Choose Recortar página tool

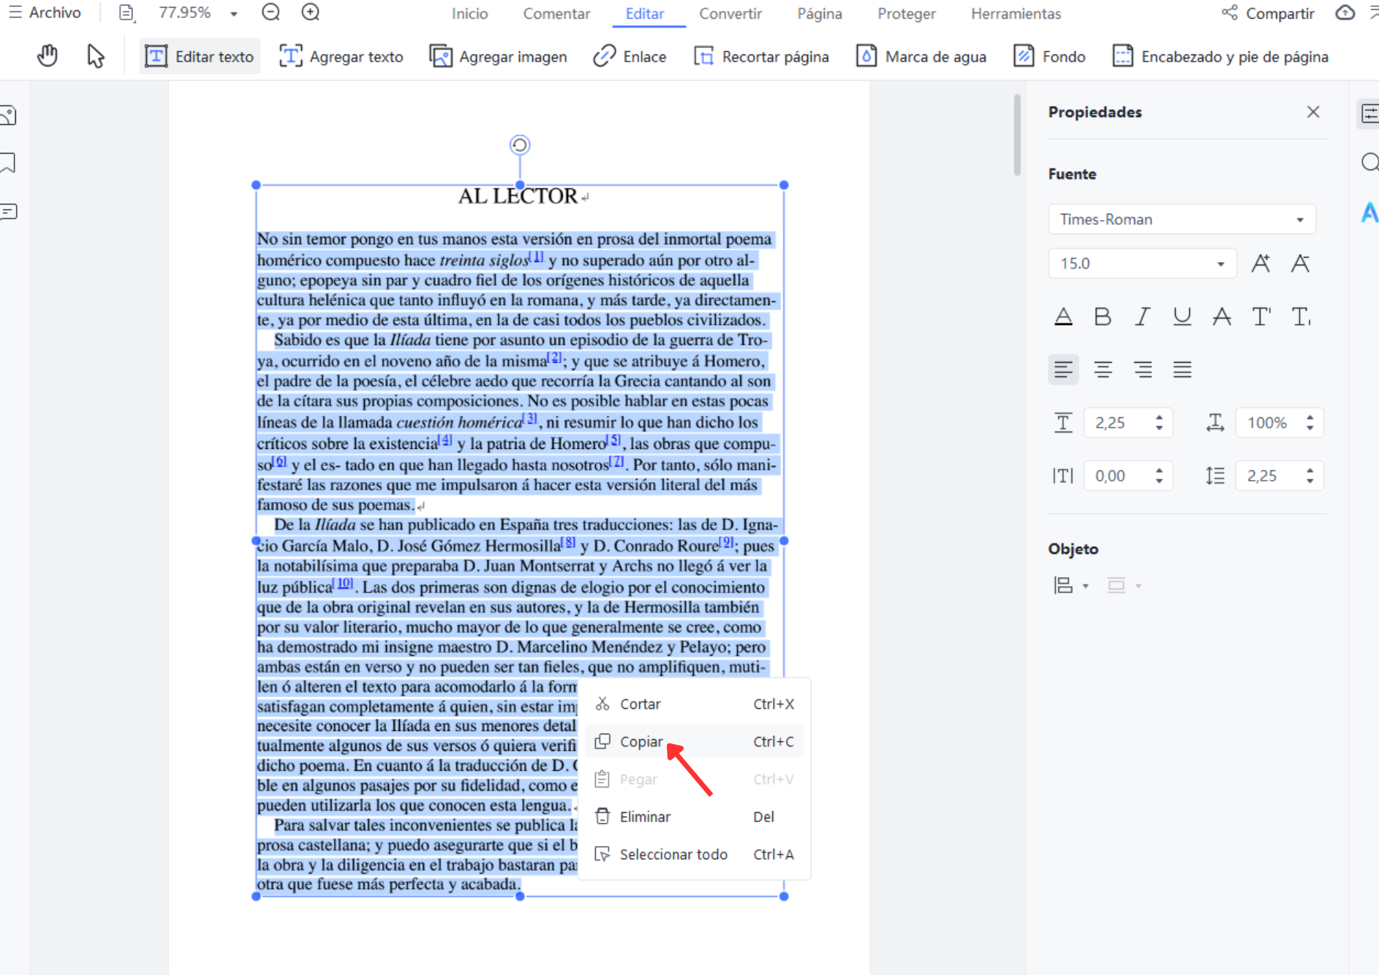[x=761, y=57]
